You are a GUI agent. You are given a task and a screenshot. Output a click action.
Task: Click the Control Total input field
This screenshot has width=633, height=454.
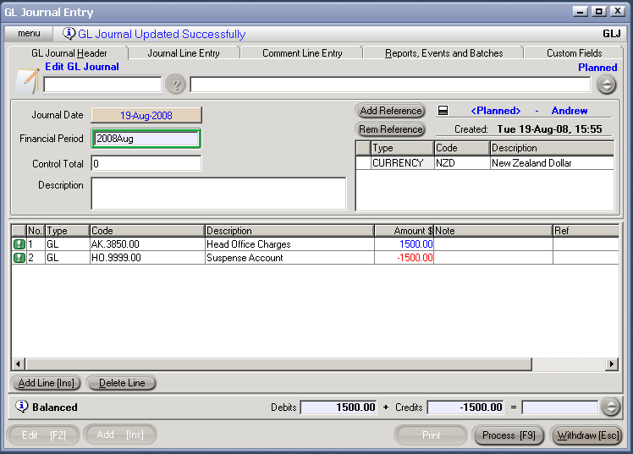tap(146, 164)
